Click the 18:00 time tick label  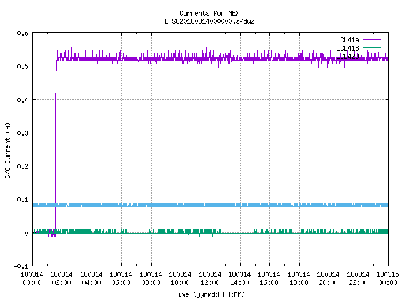(x=299, y=282)
